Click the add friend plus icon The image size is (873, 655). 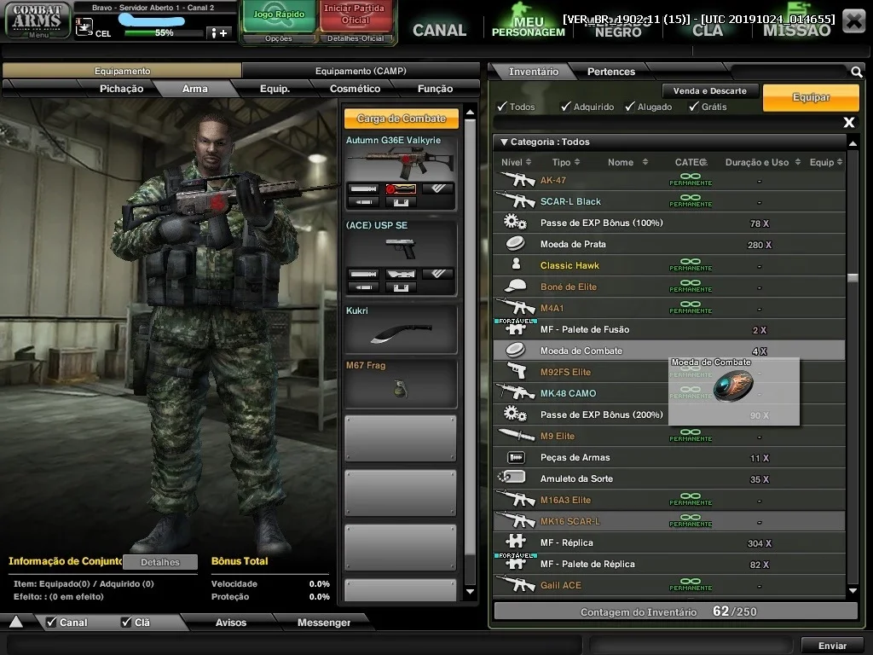pos(219,33)
